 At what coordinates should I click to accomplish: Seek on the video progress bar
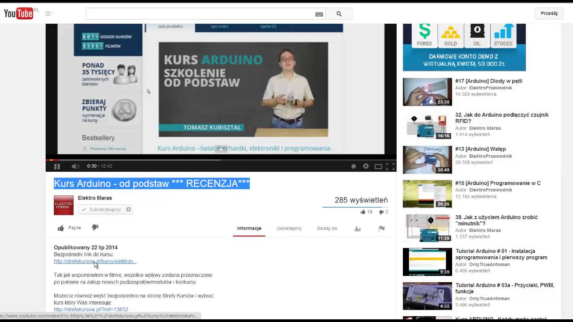(221, 160)
